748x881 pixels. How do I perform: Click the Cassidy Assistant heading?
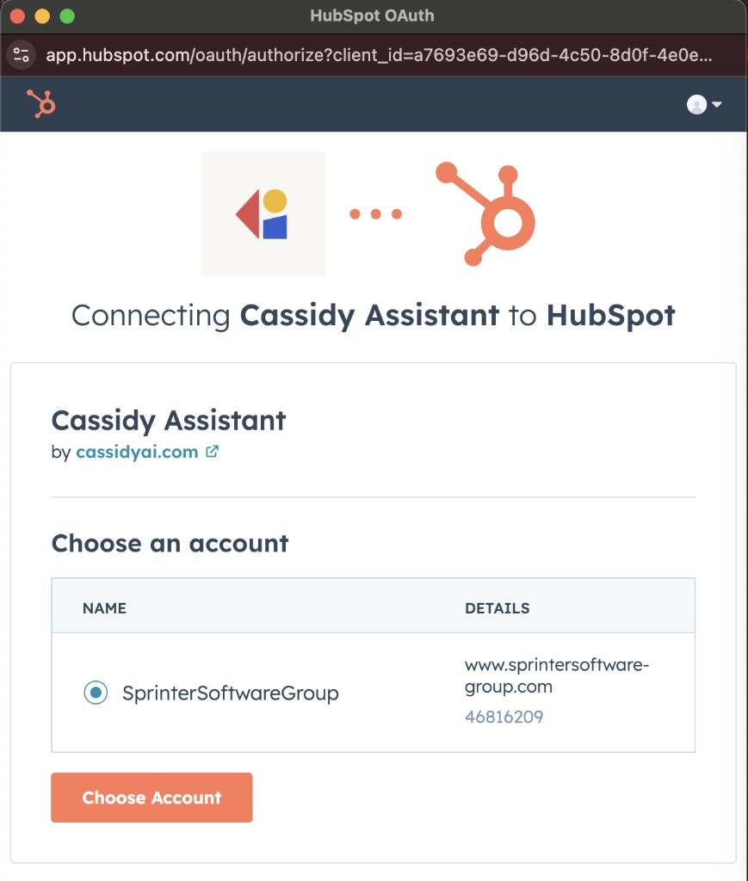click(x=169, y=421)
